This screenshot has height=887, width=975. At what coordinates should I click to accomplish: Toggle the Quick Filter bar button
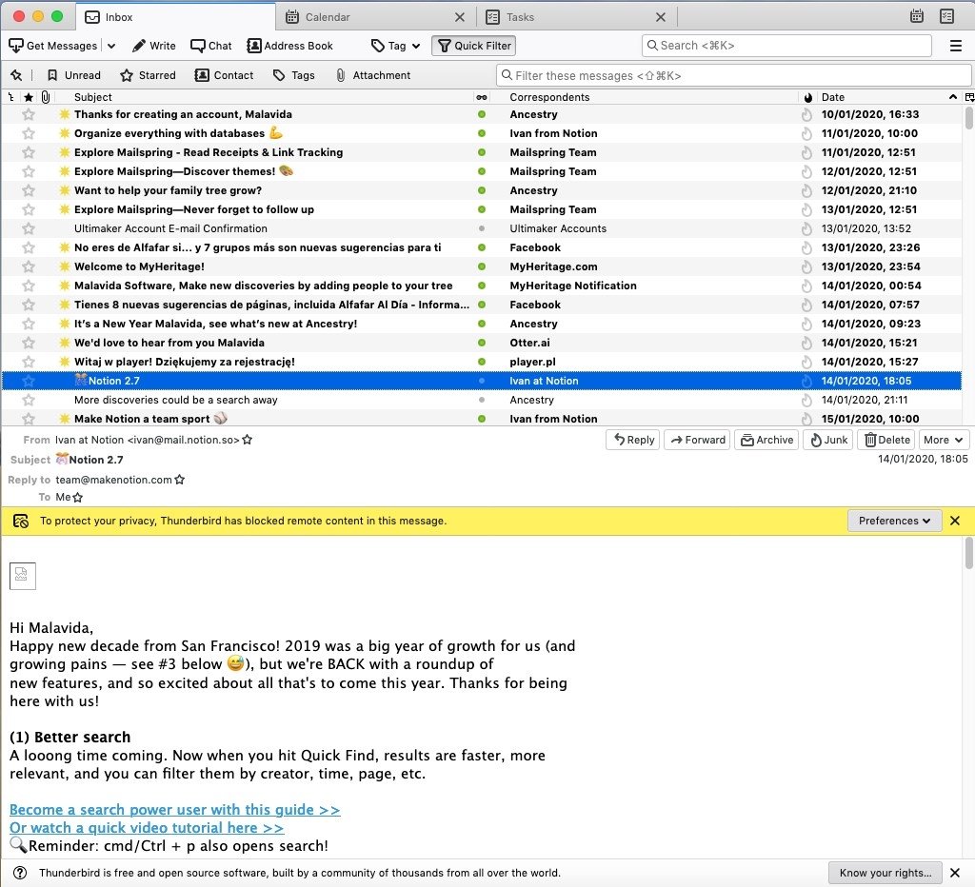474,46
